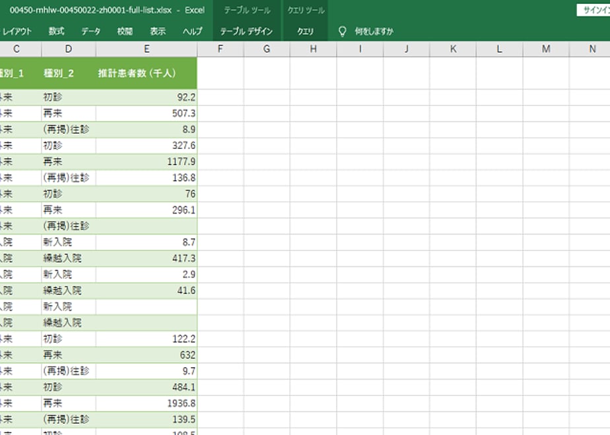Switch to the 校閲 tab

125,32
